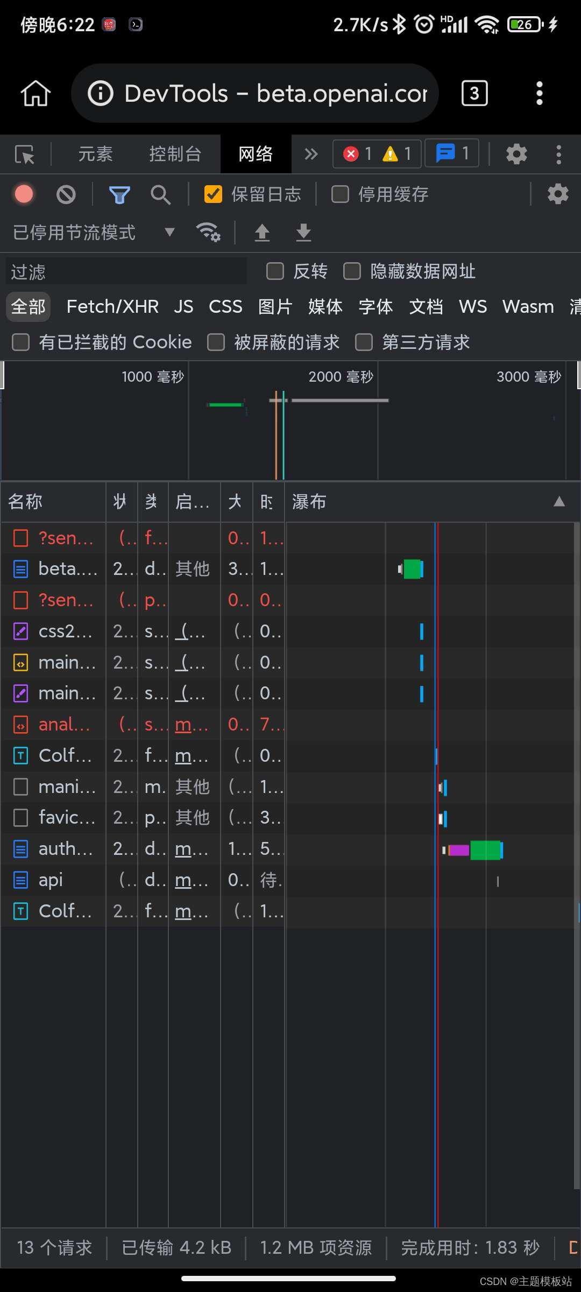The image size is (581, 1292).
Task: Check Third-party requests checkbox (第三方请求)
Action: (364, 342)
